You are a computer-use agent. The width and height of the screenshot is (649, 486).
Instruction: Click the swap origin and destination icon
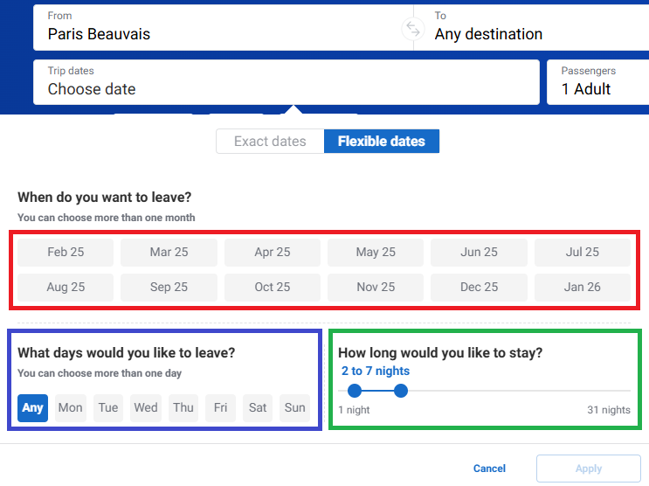click(412, 28)
